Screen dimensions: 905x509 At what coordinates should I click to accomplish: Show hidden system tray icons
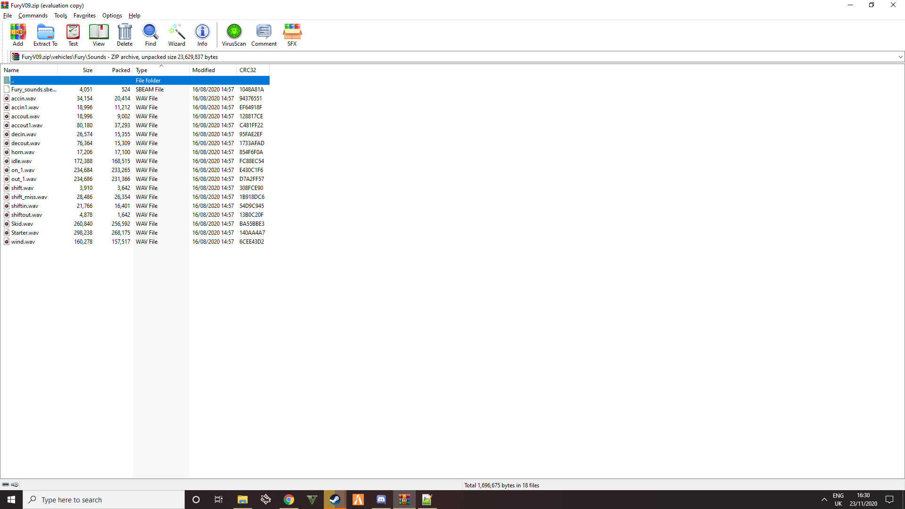824,500
